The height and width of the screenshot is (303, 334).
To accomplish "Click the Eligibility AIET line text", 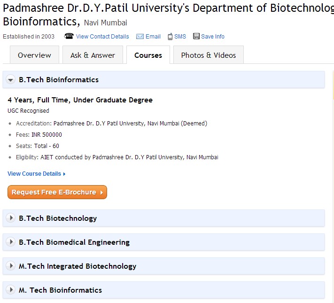I will click(x=117, y=157).
